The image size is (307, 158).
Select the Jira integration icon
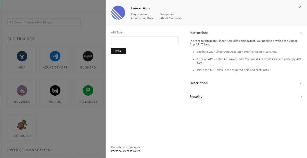[22, 56]
